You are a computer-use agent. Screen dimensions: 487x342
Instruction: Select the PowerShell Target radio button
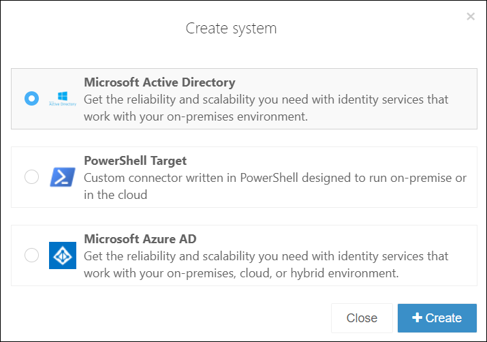pos(32,176)
